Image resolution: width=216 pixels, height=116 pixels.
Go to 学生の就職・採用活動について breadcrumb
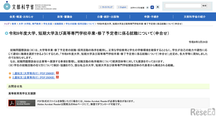pyautogui.click(x=80, y=24)
